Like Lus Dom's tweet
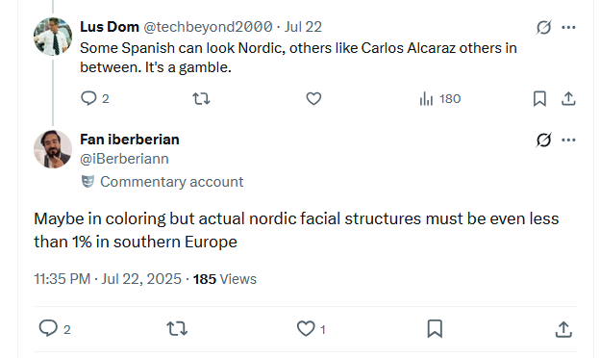Viewport: 600px width, 358px height. coord(313,99)
